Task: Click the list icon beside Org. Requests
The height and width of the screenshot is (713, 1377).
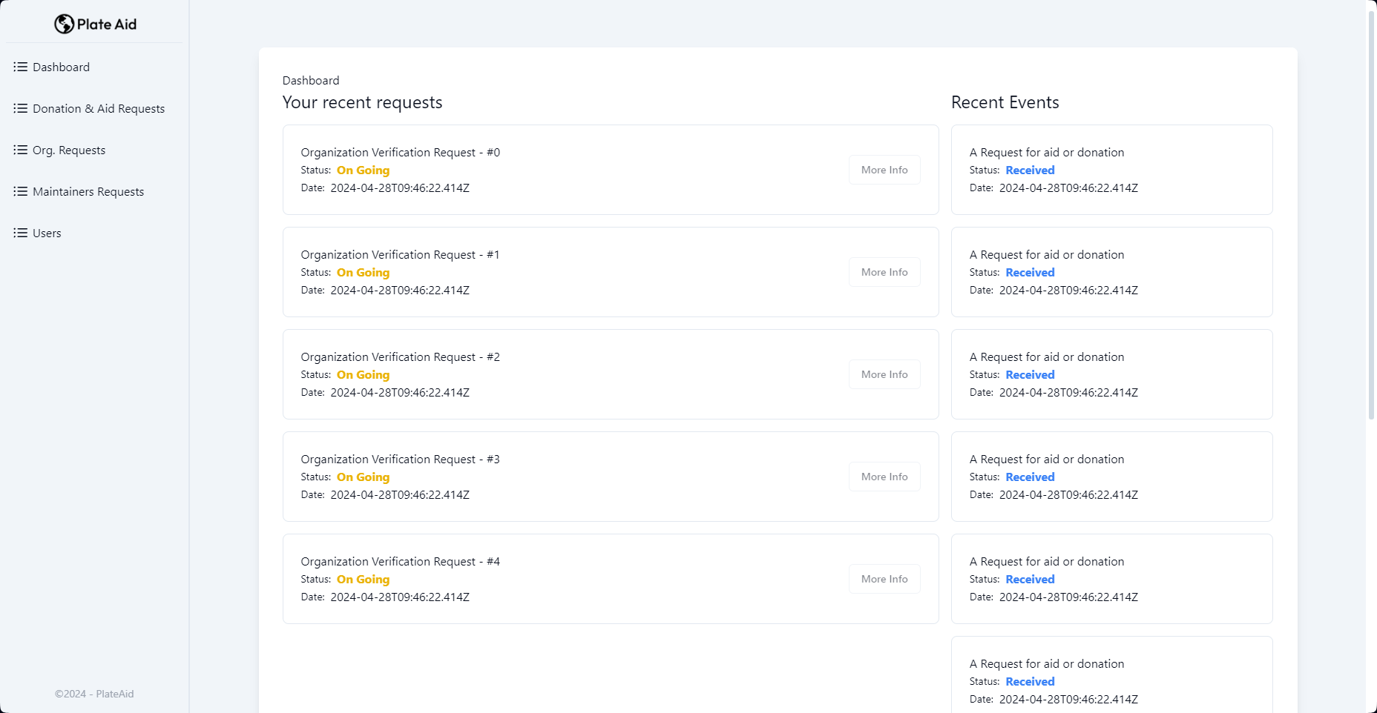Action: pos(21,150)
